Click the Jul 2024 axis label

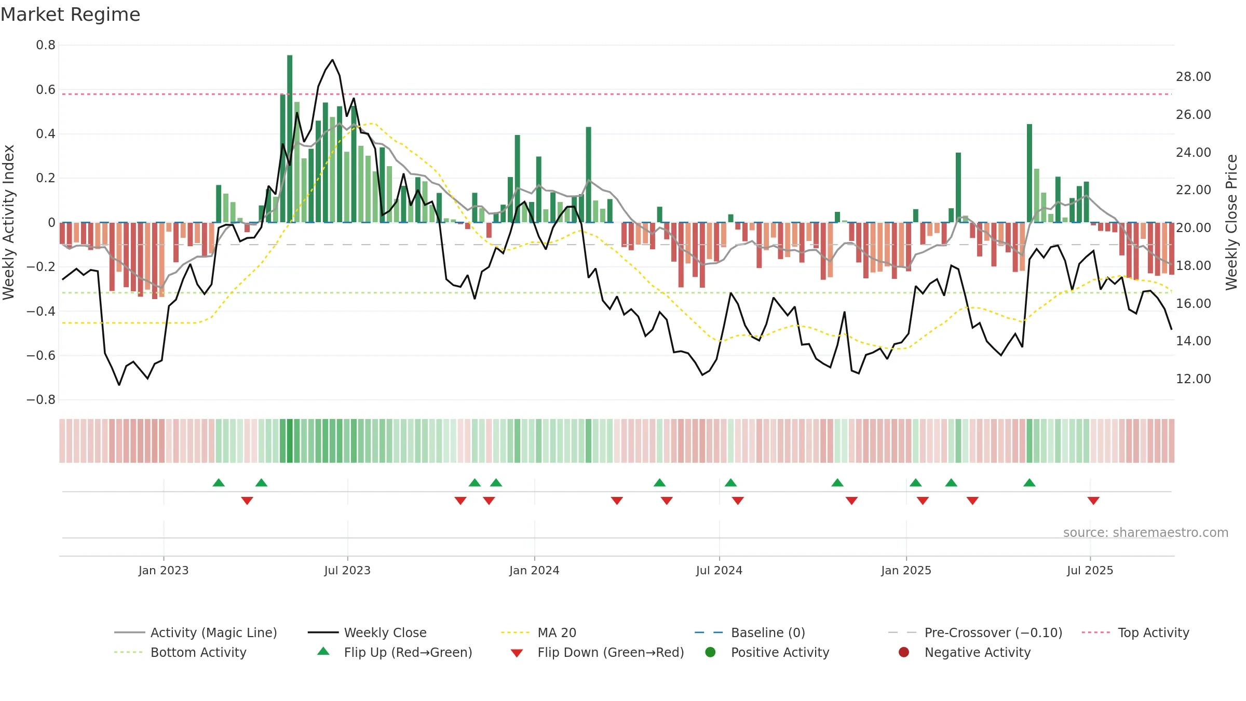point(719,570)
